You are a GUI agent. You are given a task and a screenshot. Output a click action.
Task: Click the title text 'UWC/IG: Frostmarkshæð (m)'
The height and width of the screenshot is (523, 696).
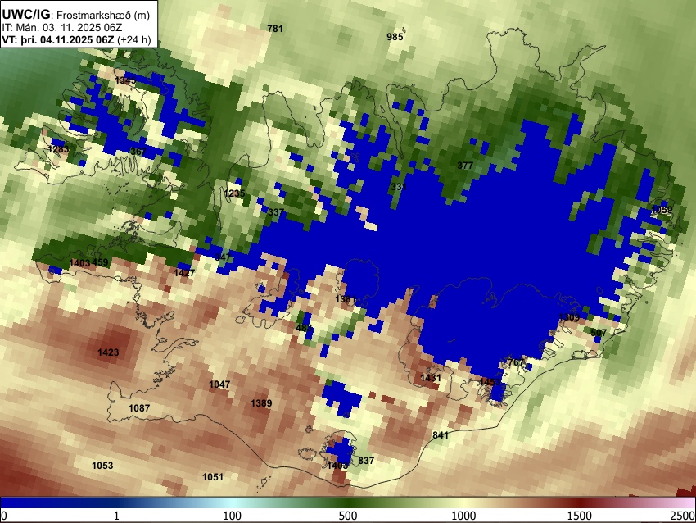[76, 14]
